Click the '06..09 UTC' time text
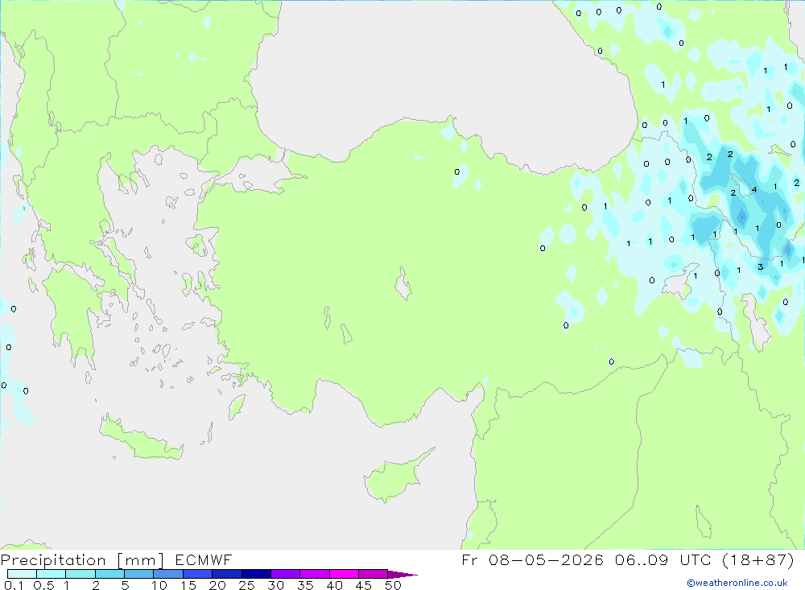This screenshot has height=590, width=805. pos(664,559)
